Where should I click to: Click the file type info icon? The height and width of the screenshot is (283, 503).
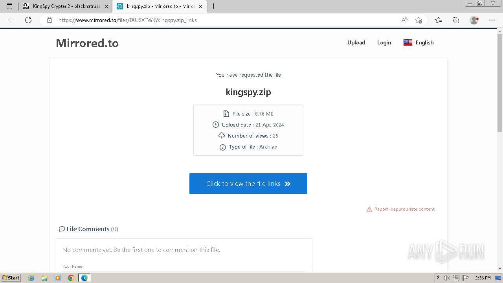[223, 147]
